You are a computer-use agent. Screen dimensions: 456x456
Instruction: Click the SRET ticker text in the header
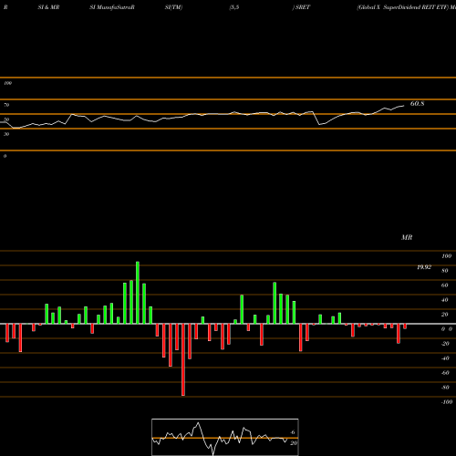click(x=302, y=7)
